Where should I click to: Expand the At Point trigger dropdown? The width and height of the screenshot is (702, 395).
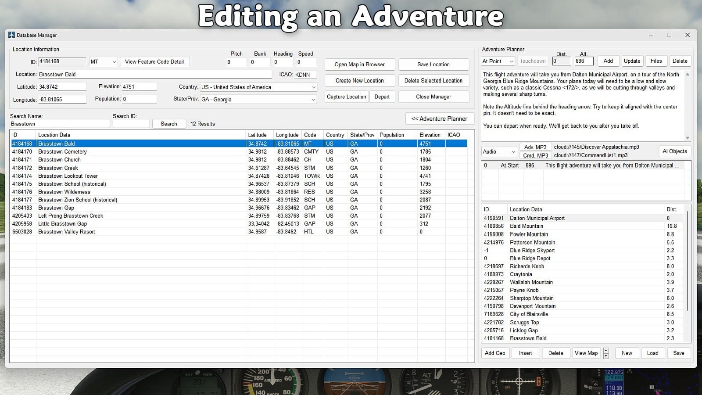coord(511,61)
